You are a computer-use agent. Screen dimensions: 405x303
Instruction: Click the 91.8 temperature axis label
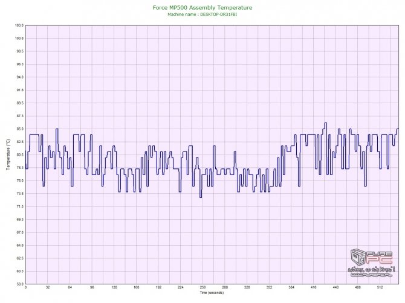tap(19, 91)
